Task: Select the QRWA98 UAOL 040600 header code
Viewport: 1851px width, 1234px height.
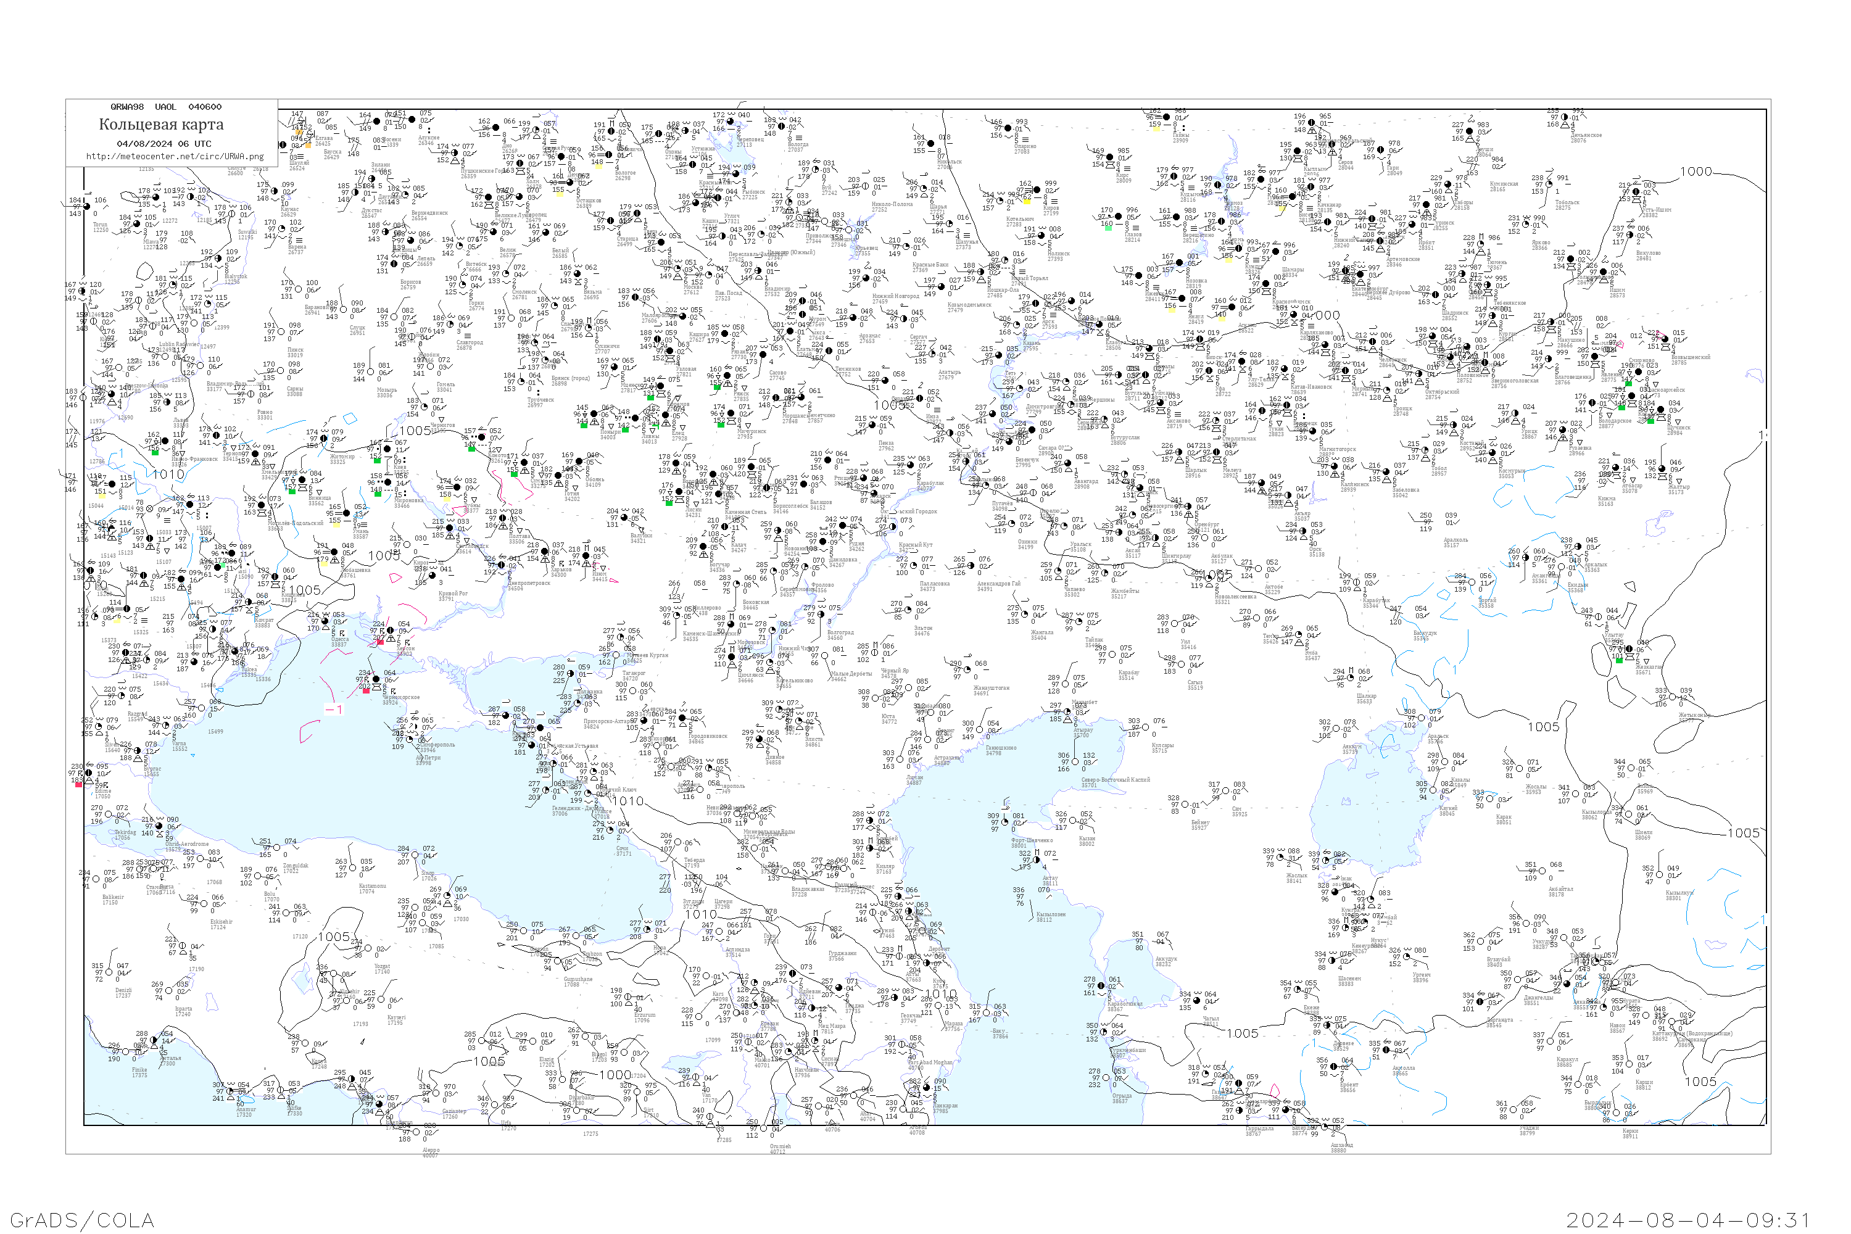Action: point(165,106)
